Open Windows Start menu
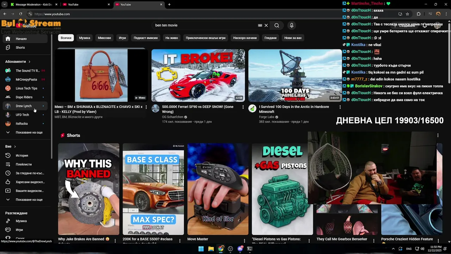This screenshot has height=254, width=451. coord(201,249)
